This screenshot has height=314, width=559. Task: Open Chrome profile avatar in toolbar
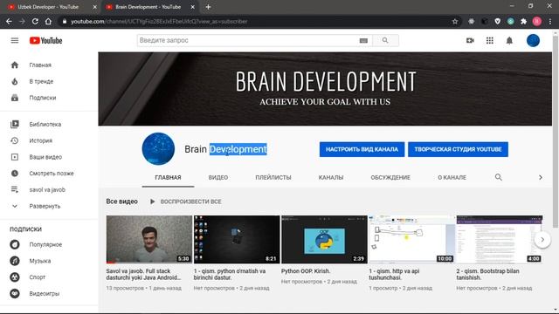tap(537, 21)
